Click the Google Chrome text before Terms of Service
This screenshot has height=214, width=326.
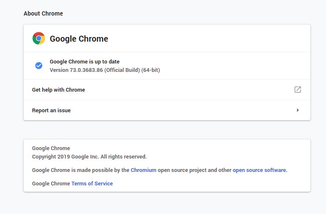(51, 183)
